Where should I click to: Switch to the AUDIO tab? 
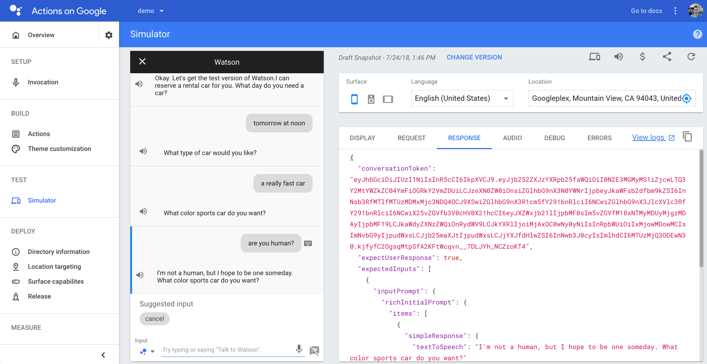[x=512, y=138]
